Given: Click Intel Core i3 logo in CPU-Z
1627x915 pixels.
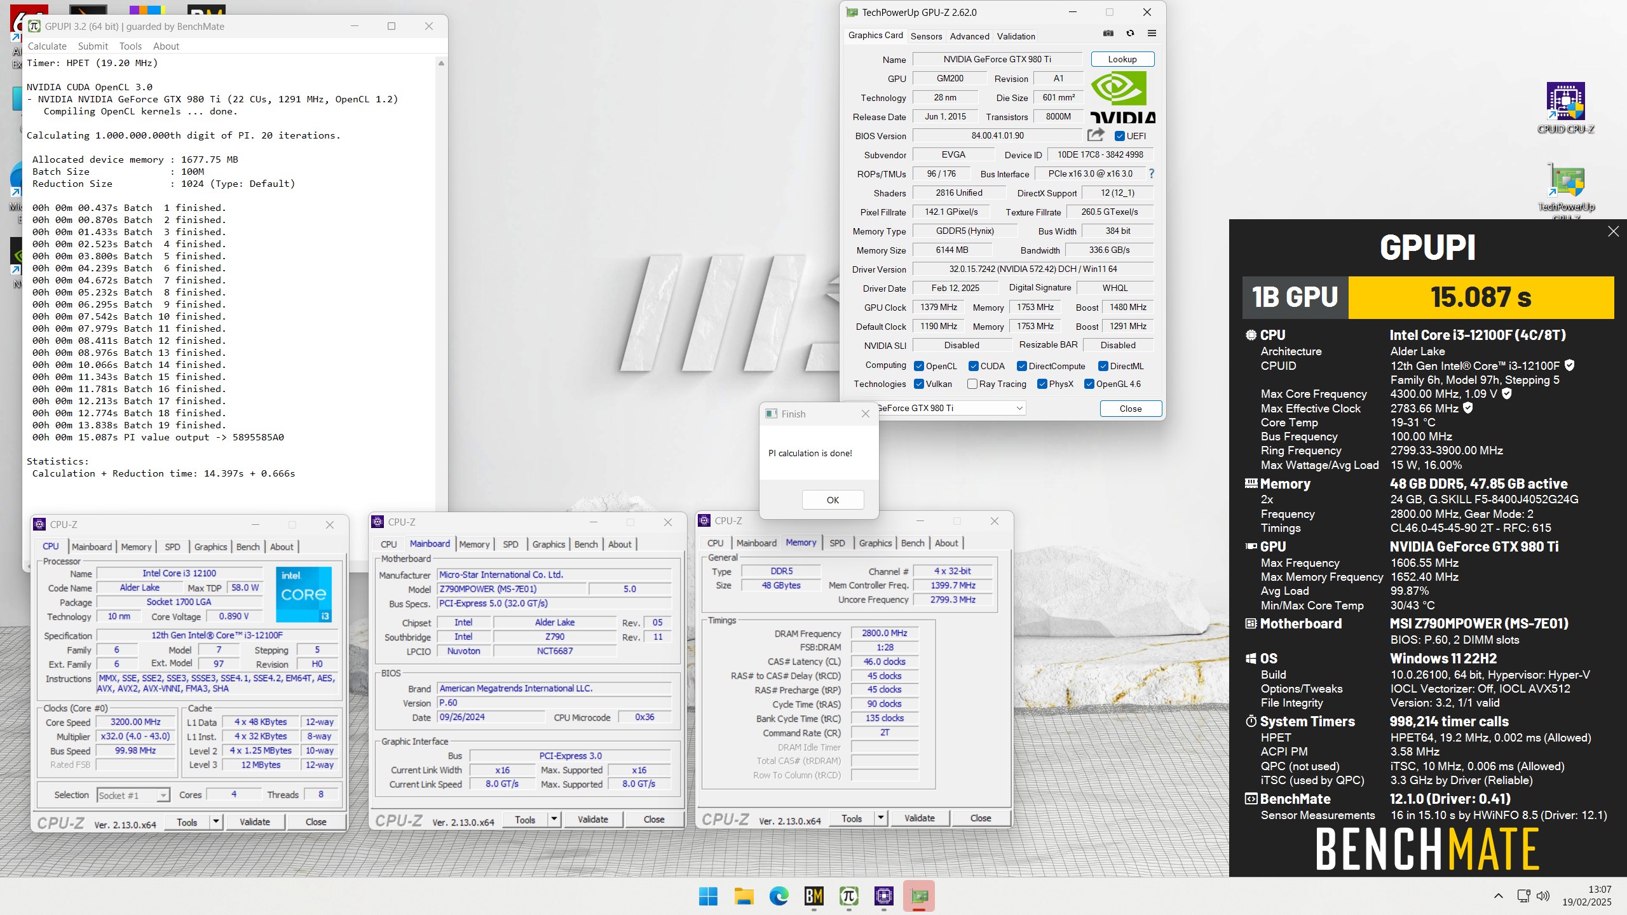Looking at the screenshot, I should tap(304, 594).
